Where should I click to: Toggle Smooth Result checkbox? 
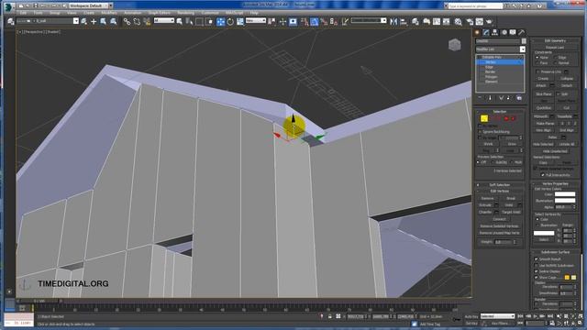[536, 258]
